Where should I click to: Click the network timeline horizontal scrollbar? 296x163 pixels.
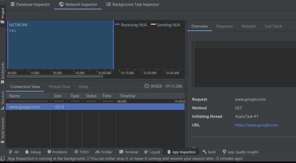(x=55, y=76)
